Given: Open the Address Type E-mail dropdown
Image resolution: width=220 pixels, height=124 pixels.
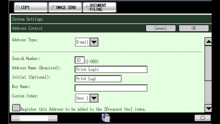Looking at the screenshot, I should pyautogui.click(x=87, y=42).
